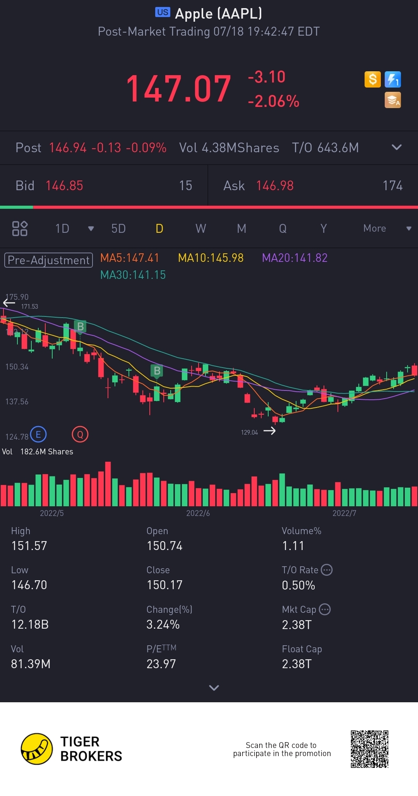Open the chart layout grid icon
The image size is (418, 796).
20,229
